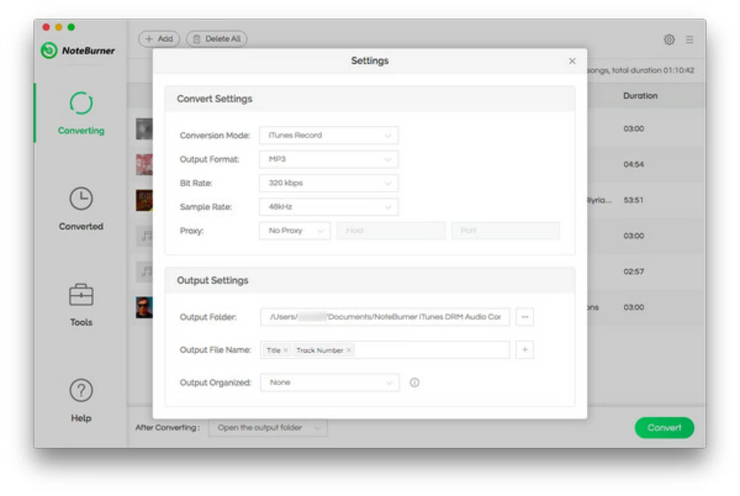Click the Convert Settings section header
This screenshot has width=740, height=496.
coord(370,99)
